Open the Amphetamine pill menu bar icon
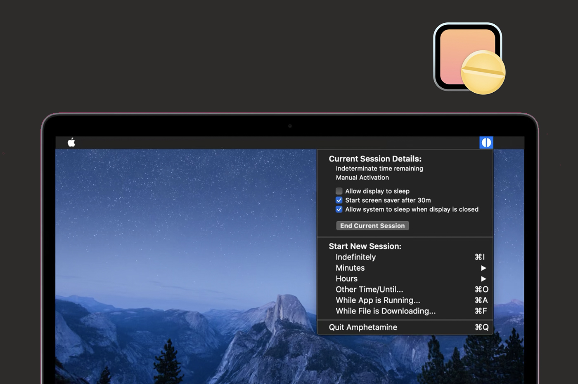This screenshot has height=384, width=578. click(486, 143)
